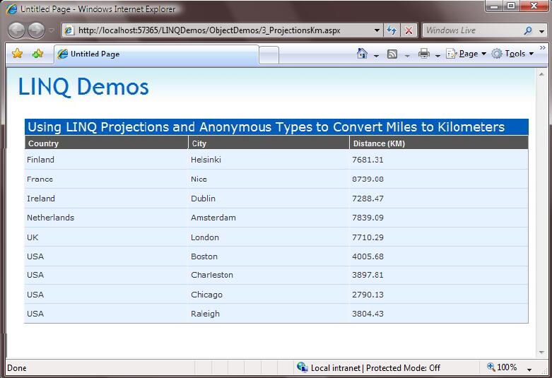Click the 100% zoom level button
The image size is (552, 378).
tap(502, 367)
